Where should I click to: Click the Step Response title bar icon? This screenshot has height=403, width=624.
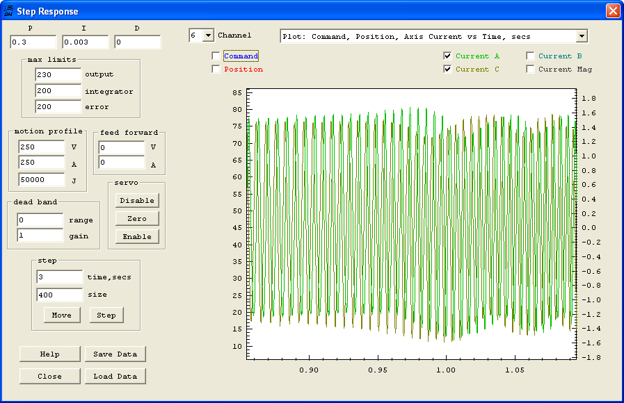pos(8,11)
